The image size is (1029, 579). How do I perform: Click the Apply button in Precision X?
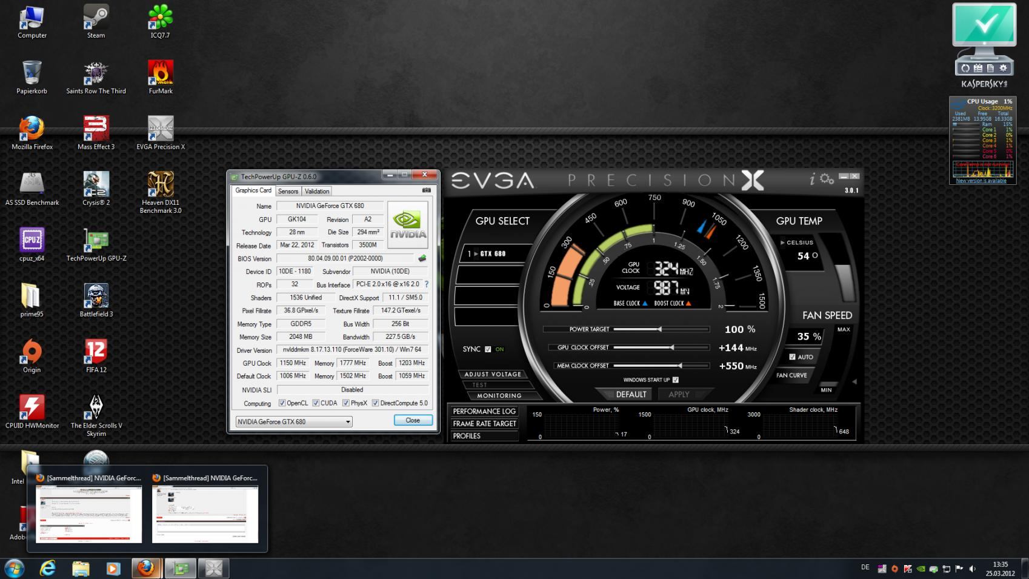tap(679, 394)
